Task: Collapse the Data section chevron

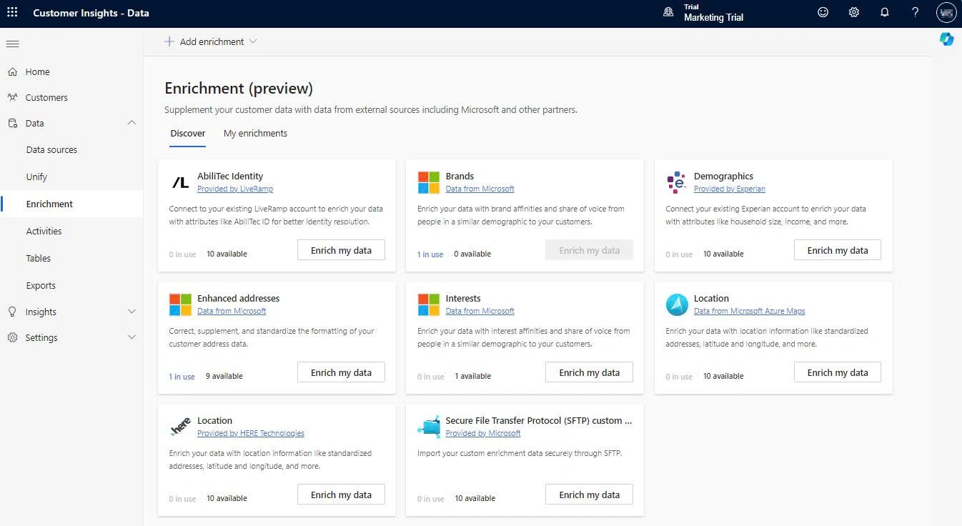Action: pos(132,123)
